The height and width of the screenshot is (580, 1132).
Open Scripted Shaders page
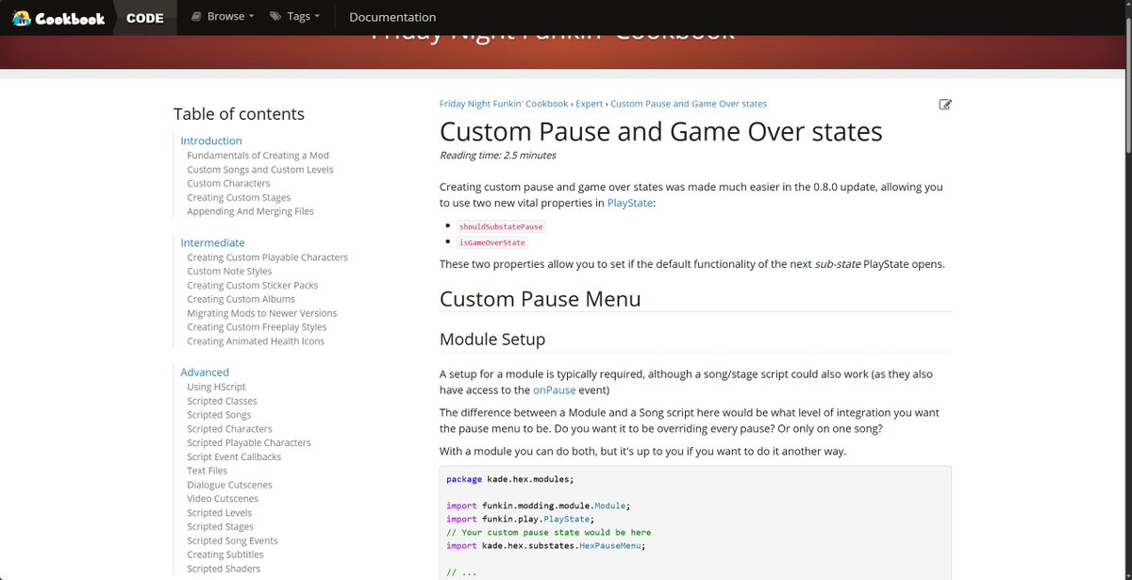pos(224,569)
